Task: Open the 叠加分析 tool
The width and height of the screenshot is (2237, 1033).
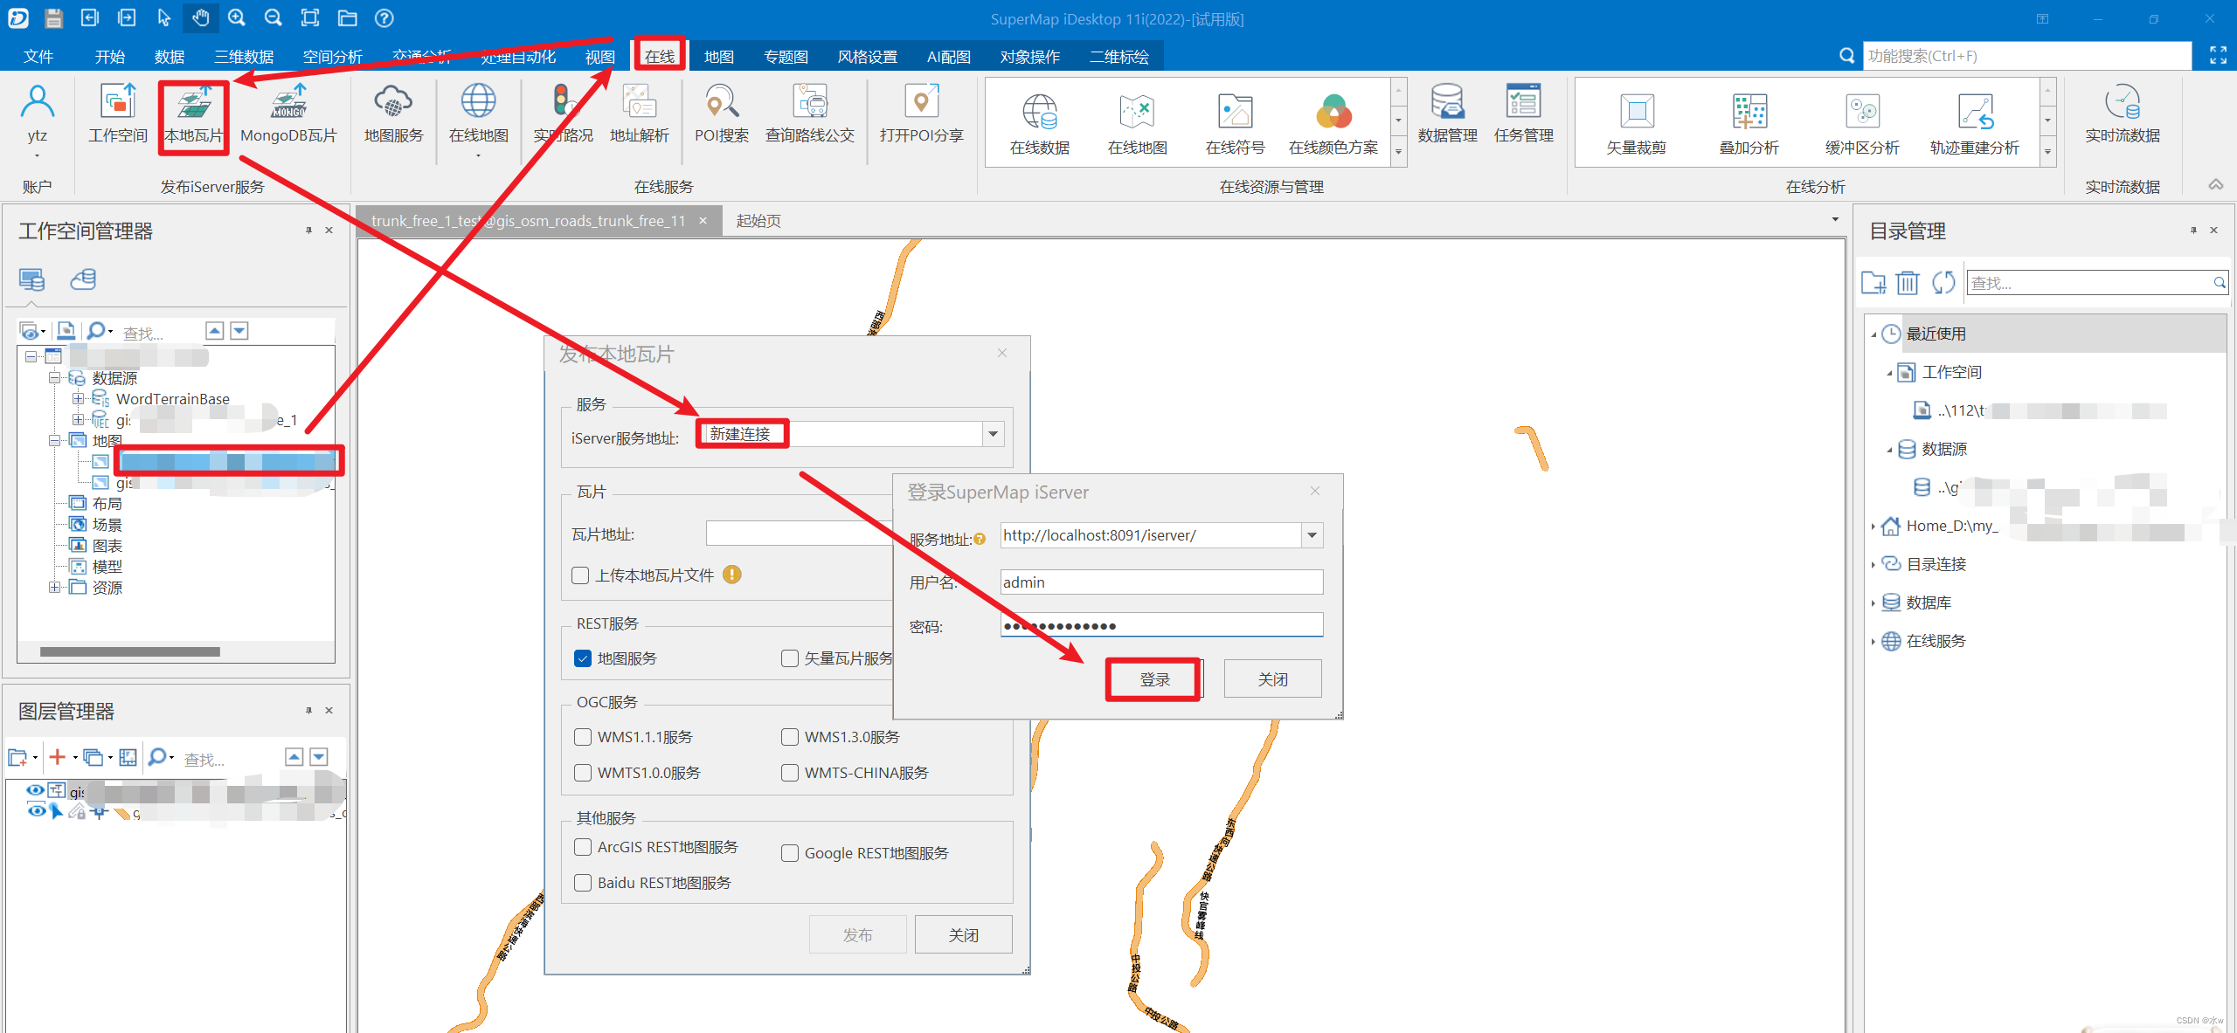Action: coord(1749,124)
